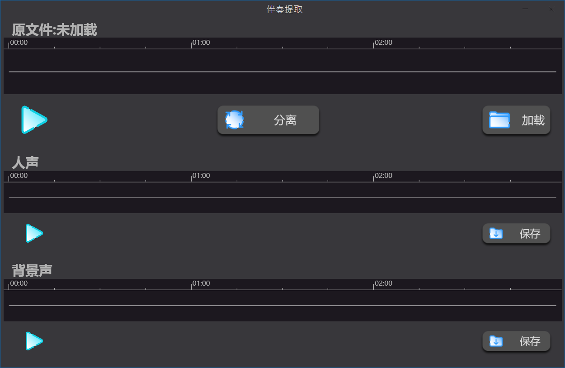Seek to 02:00 on 背景声 timeline
The image size is (565, 368).
pyautogui.click(x=374, y=284)
